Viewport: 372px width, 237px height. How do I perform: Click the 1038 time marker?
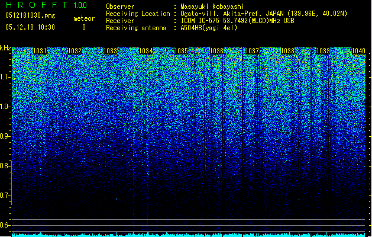click(287, 51)
